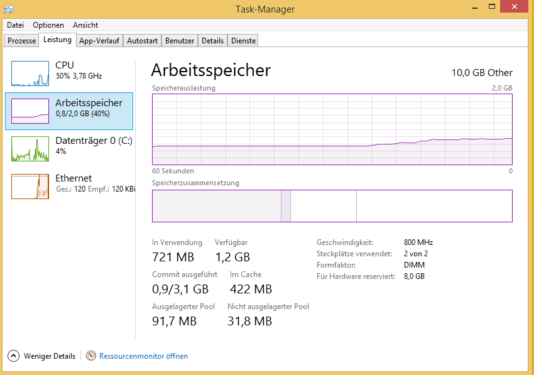The width and height of the screenshot is (534, 375).
Task: Select the Ethernet graph thumbnail
Action: pyautogui.click(x=30, y=187)
